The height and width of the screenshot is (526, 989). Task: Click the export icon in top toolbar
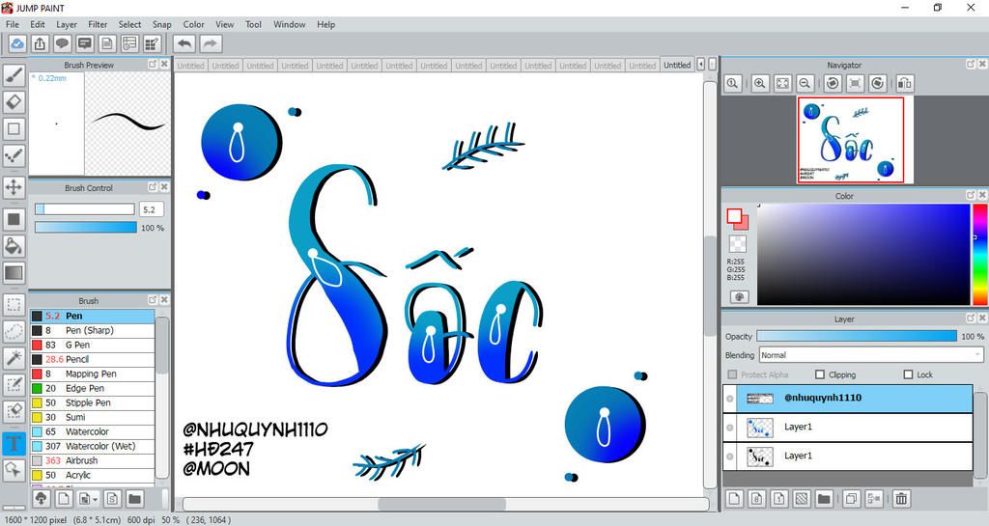click(x=40, y=43)
